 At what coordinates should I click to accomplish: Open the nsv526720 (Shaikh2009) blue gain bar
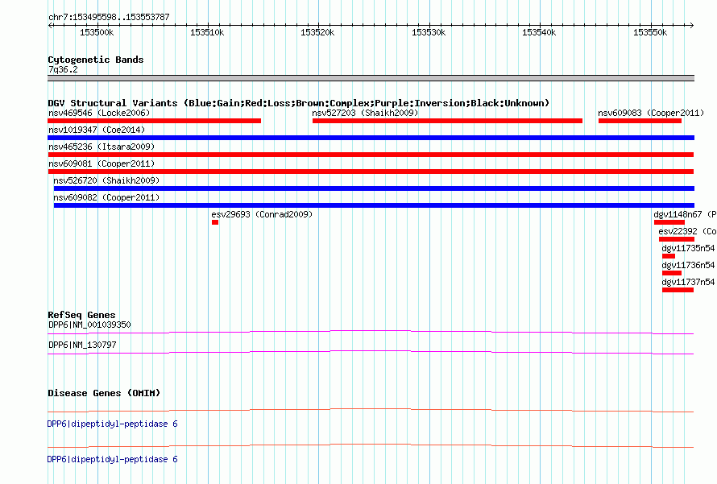pos(374,188)
